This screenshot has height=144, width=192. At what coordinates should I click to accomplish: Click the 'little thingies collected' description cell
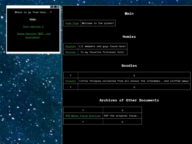tap(134, 81)
